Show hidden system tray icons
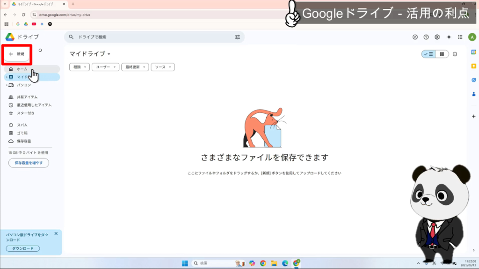The height and width of the screenshot is (269, 479). 418,263
